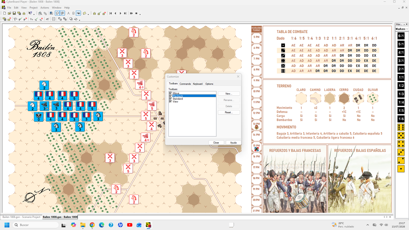
Task: Click the envelope with red X icon
Action: [x=9, y=19]
